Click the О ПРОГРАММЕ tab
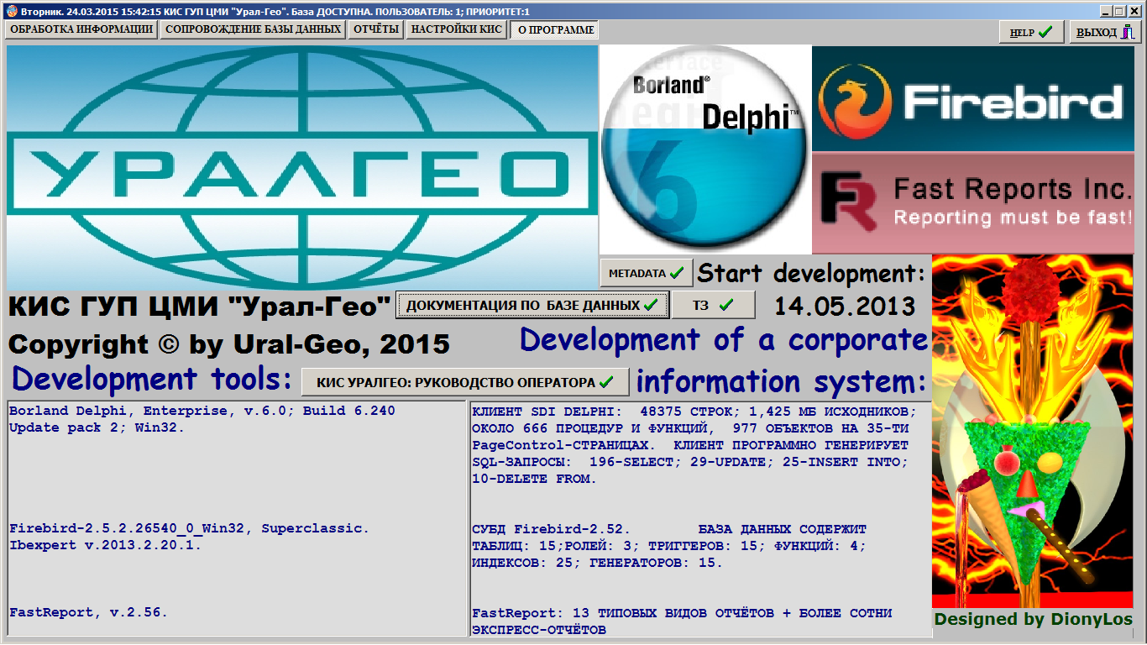This screenshot has height=645, width=1147. tap(555, 29)
